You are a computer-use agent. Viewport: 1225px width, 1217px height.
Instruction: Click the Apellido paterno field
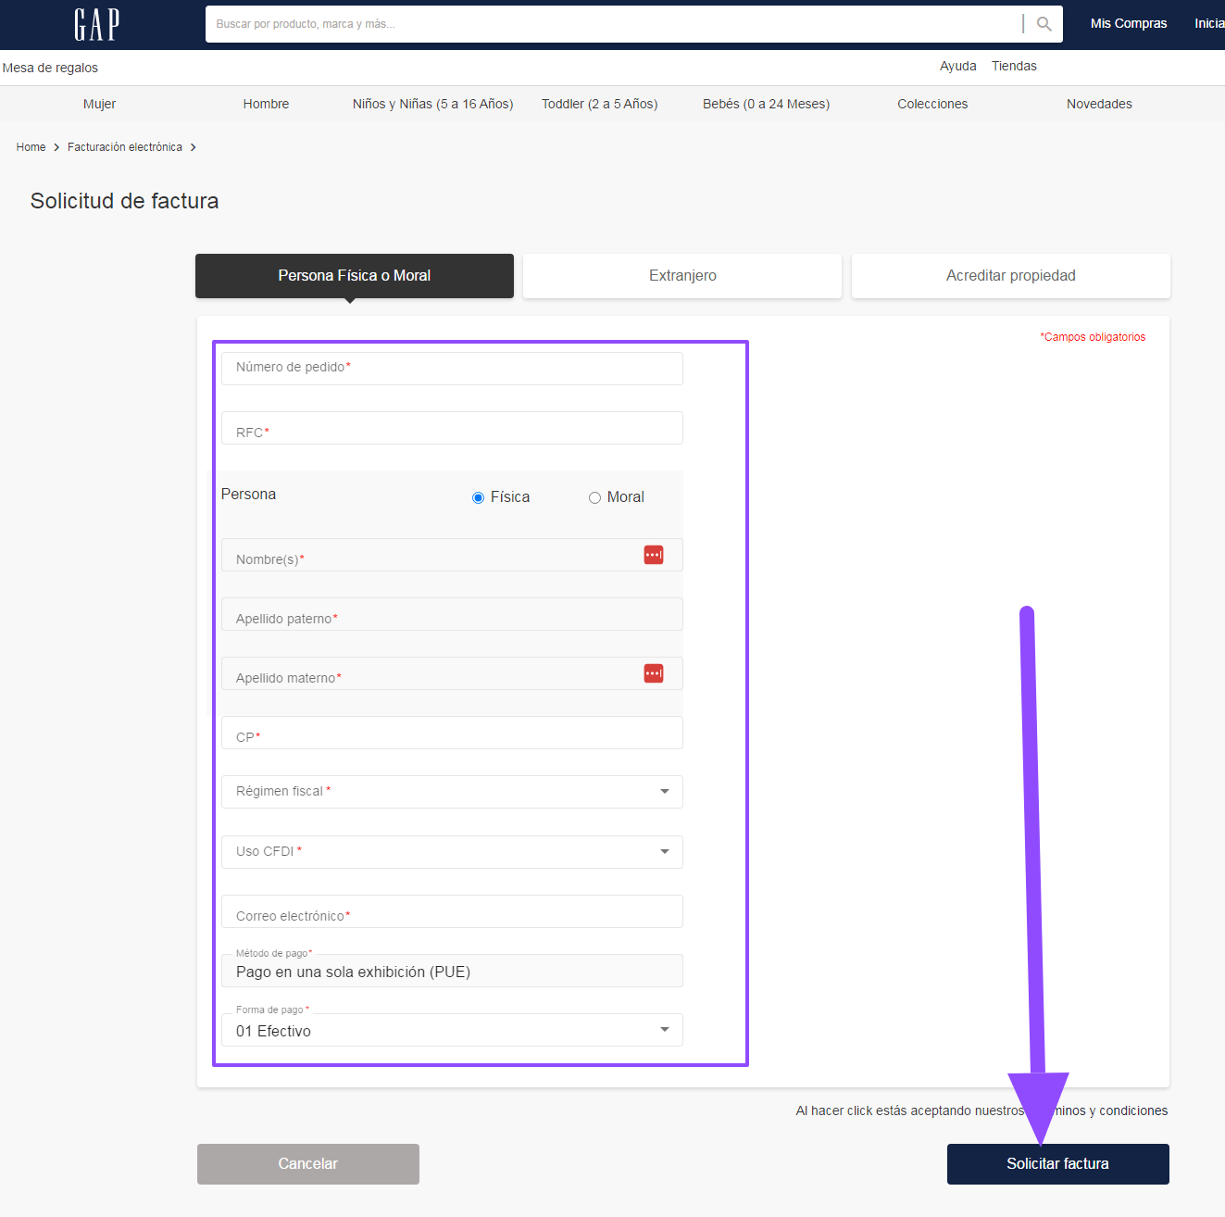pos(452,614)
